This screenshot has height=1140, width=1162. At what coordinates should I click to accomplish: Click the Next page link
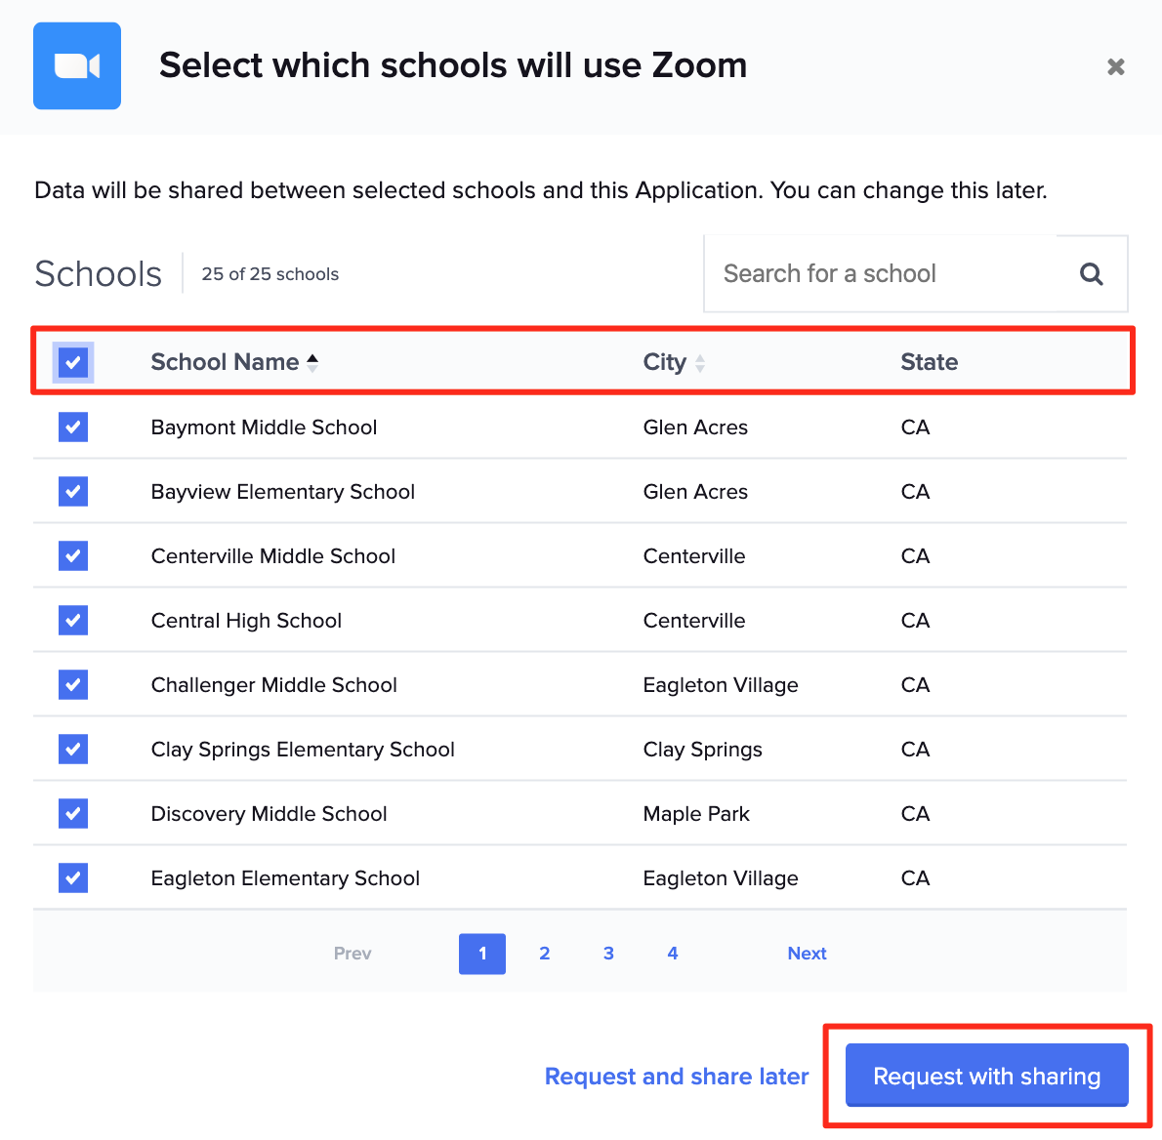pyautogui.click(x=807, y=954)
